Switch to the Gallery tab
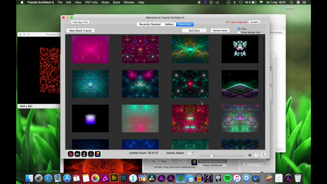Screen dimensions: 327x184 point(169,24)
